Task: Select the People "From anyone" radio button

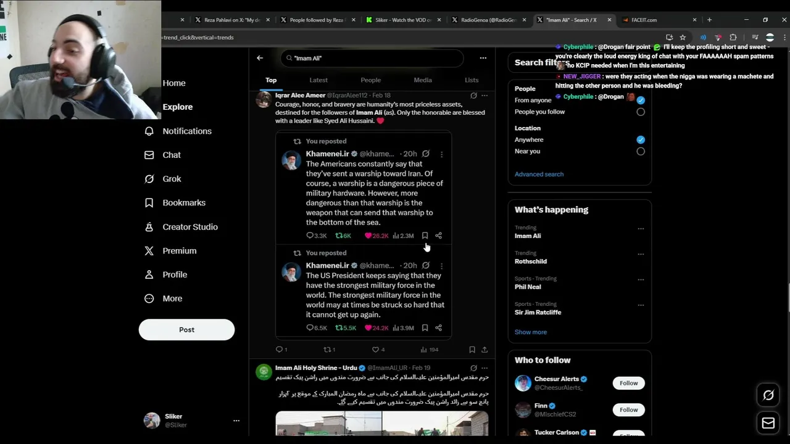Action: coord(641,100)
